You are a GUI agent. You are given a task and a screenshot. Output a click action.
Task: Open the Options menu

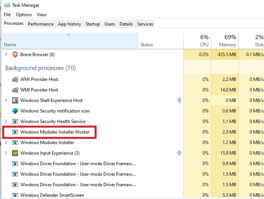click(24, 15)
